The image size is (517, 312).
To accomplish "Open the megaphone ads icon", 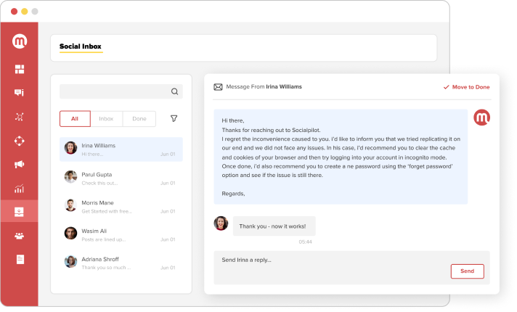I will click(19, 164).
